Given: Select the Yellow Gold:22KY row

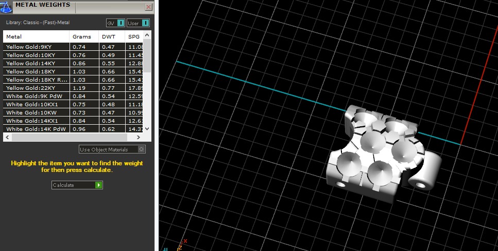Looking at the screenshot, I should [73, 88].
